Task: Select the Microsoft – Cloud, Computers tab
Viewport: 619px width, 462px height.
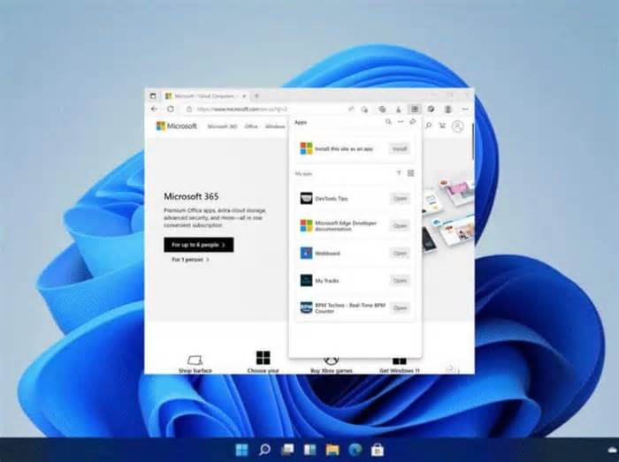Action: (x=205, y=95)
